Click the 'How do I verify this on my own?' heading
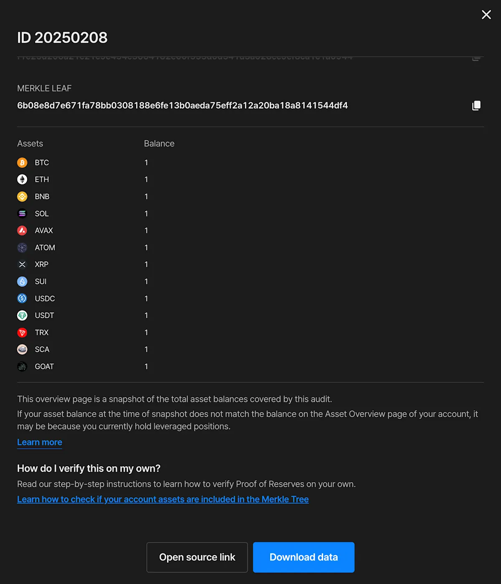 point(89,468)
